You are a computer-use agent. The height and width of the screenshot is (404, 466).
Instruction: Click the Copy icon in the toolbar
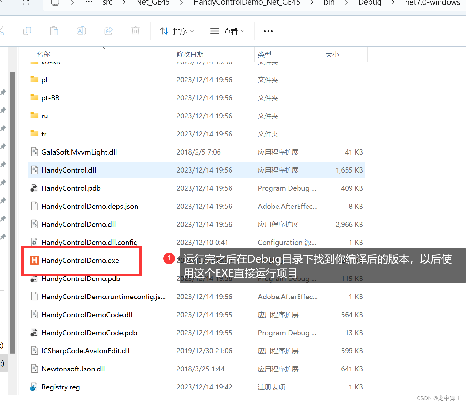(x=27, y=31)
